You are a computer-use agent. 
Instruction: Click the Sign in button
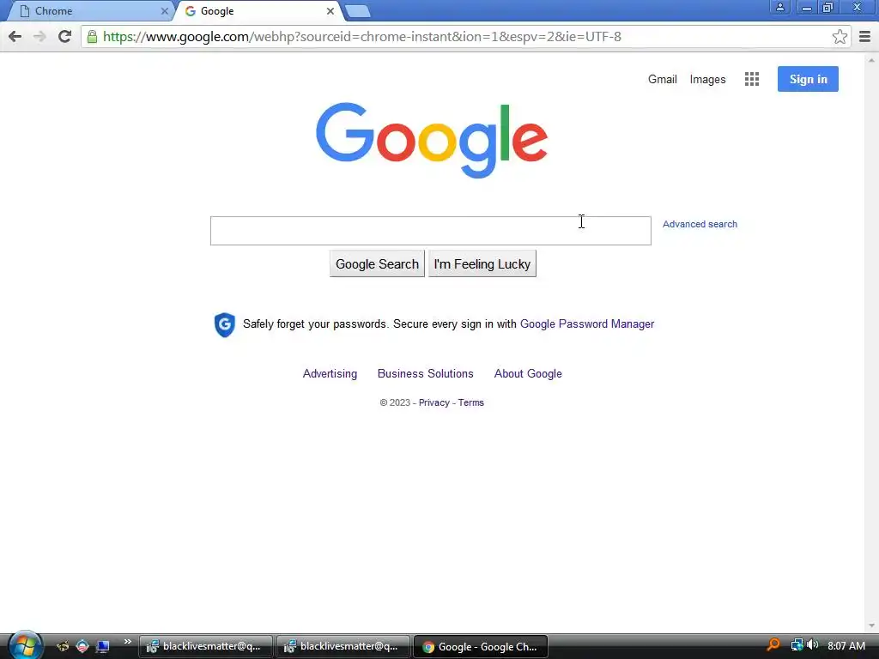(808, 79)
